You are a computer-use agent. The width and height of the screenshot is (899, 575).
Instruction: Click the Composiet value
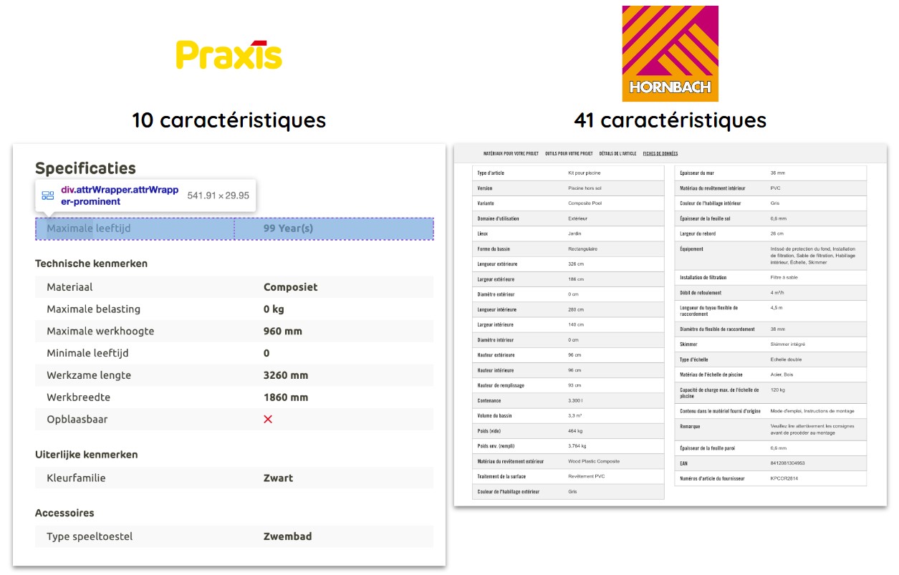pos(290,287)
